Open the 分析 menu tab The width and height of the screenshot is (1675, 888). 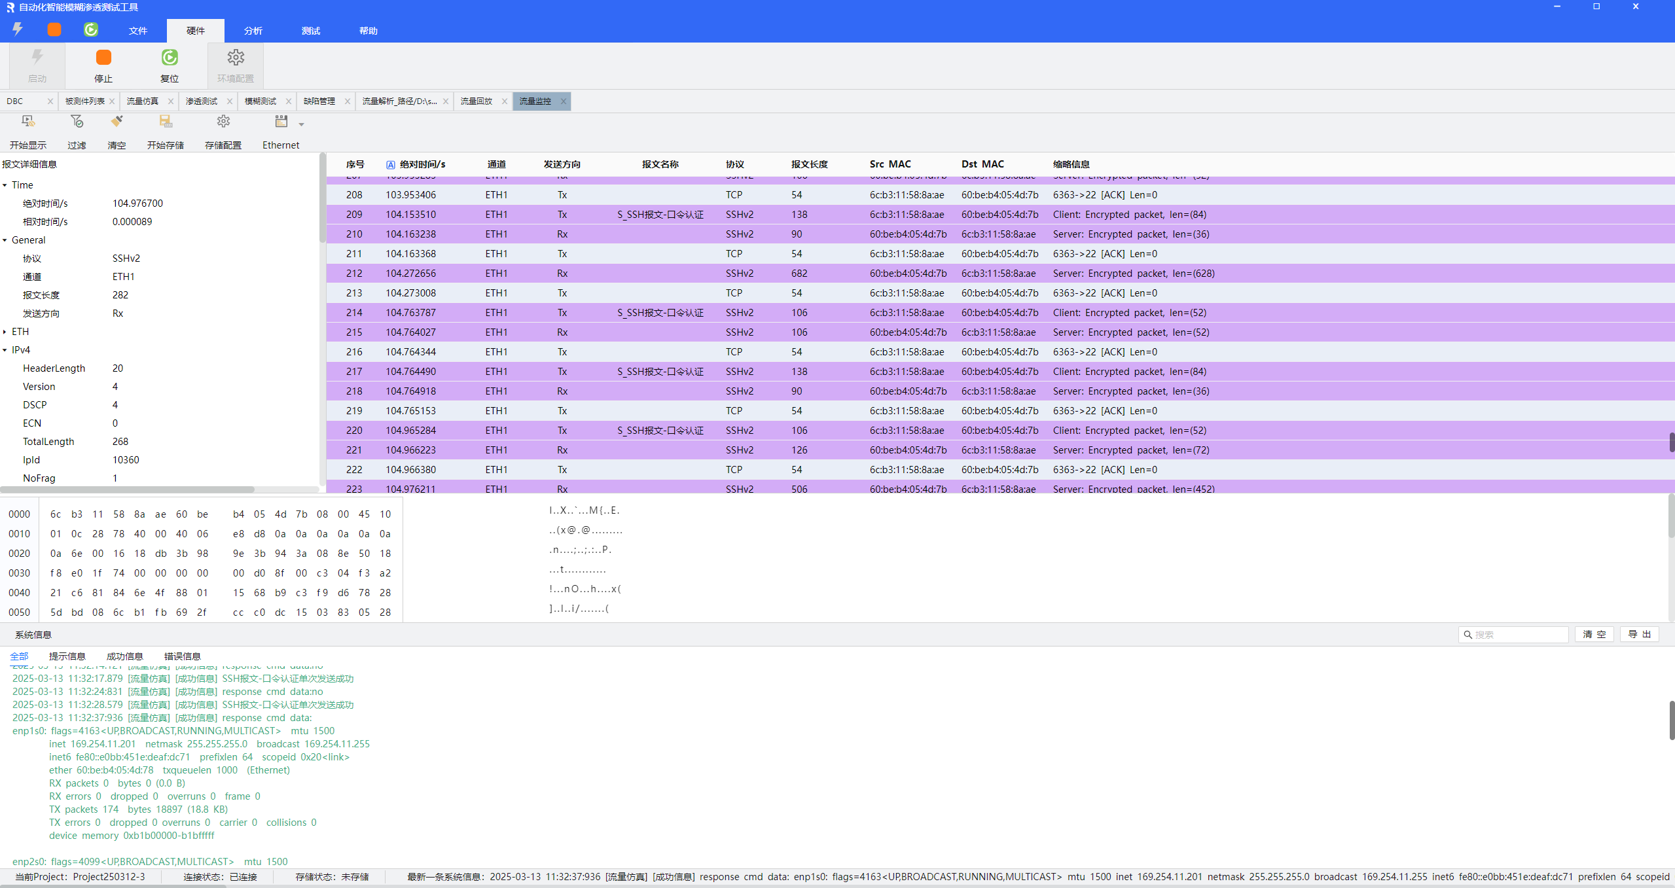[x=253, y=31]
